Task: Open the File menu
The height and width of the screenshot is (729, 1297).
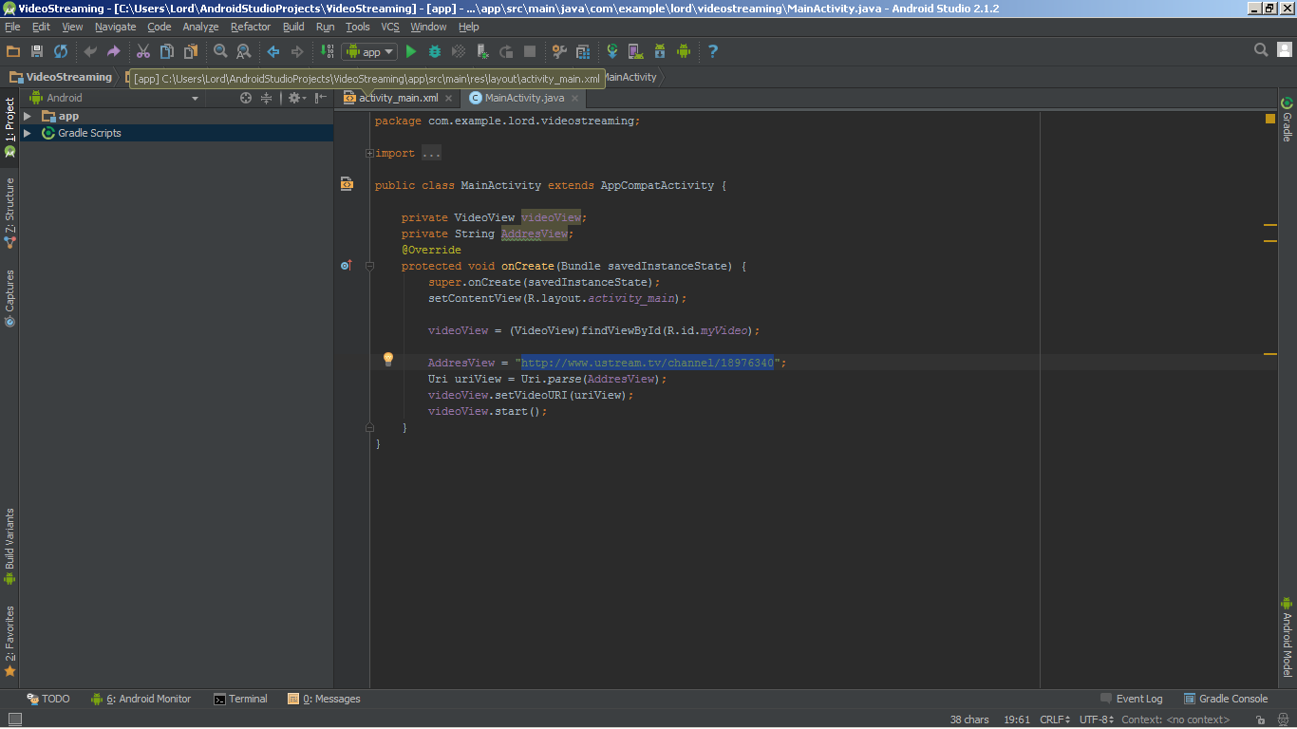Action: tap(12, 27)
